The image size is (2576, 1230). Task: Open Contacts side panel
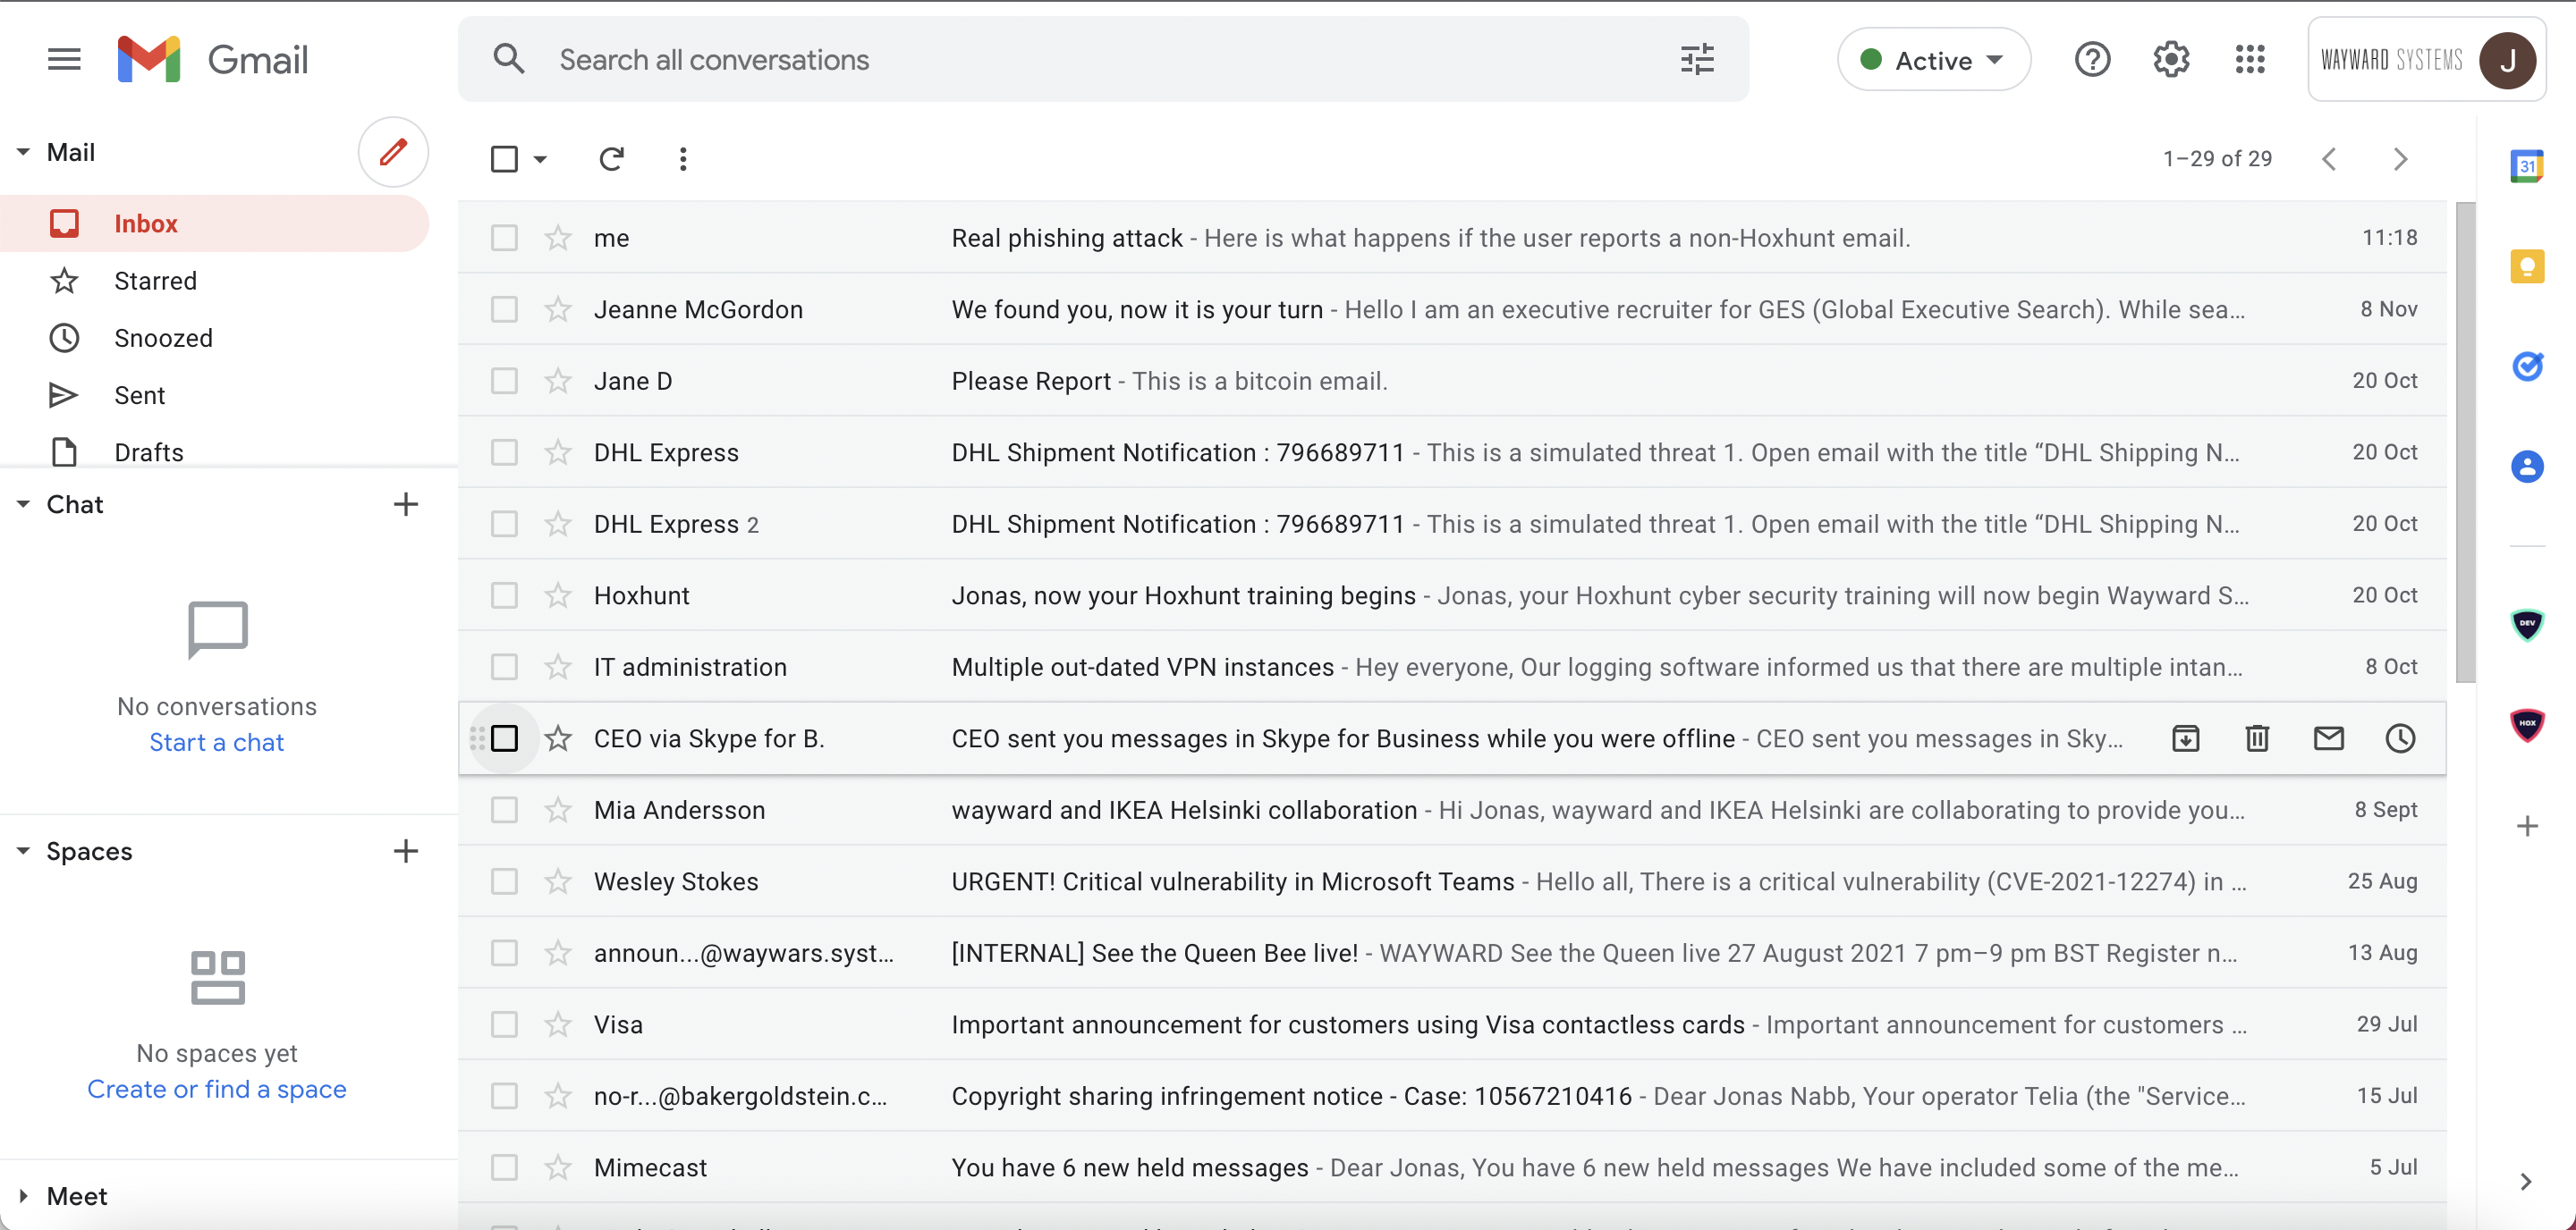(x=2527, y=466)
